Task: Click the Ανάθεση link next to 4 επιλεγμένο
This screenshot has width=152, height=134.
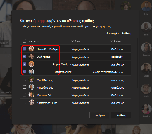Action: [126, 33]
